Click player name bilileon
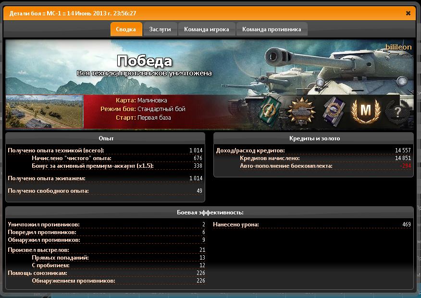This screenshot has height=298, width=421. coord(398,47)
